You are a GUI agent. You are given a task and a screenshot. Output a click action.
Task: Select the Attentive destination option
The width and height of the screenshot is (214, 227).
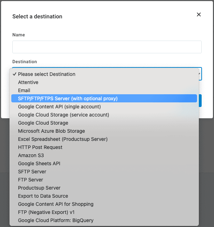click(28, 82)
